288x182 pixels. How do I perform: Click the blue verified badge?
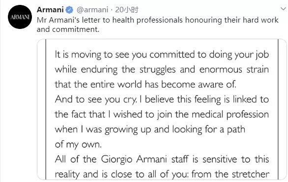(x=69, y=10)
